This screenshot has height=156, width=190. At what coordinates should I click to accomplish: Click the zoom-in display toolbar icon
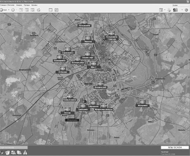[27, 10]
